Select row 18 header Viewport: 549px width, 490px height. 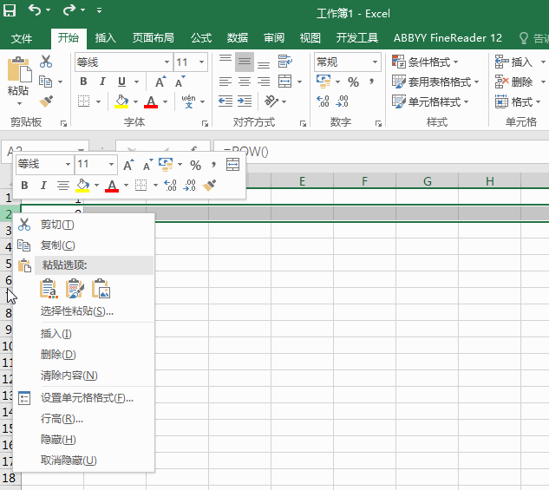(9, 478)
